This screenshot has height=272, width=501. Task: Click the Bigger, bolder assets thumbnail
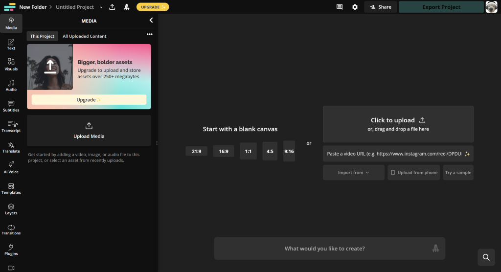(x=50, y=67)
